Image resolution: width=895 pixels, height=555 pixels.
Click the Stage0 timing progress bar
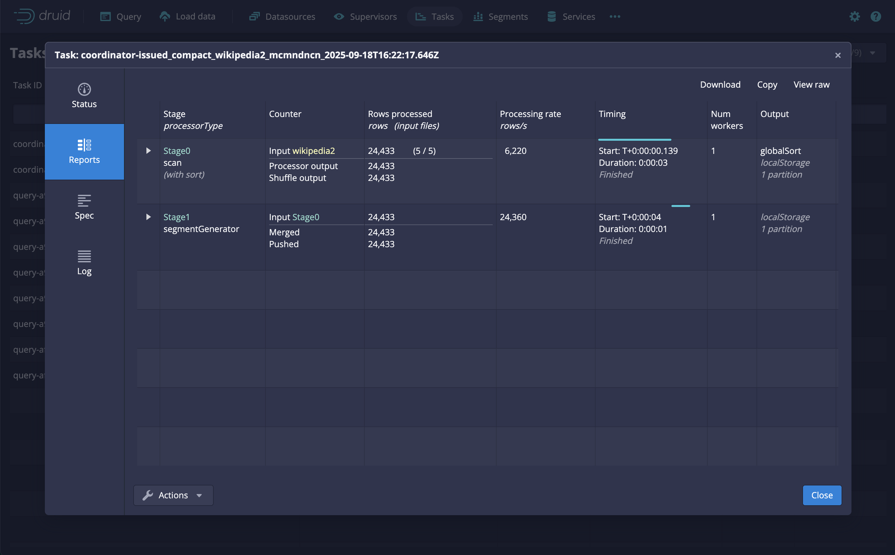coord(634,139)
